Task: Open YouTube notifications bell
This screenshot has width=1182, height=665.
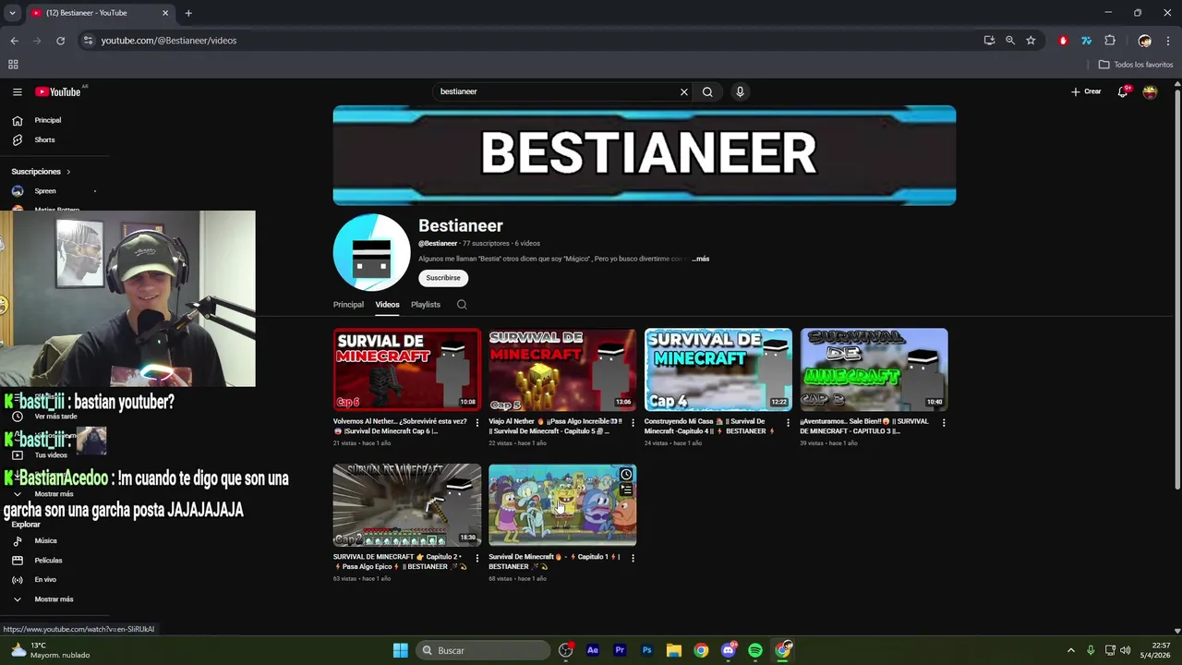Action: pyautogui.click(x=1123, y=91)
